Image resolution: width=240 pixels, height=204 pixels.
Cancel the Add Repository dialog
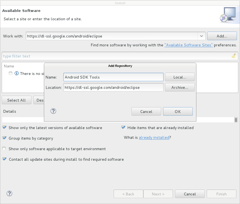(x=146, y=112)
